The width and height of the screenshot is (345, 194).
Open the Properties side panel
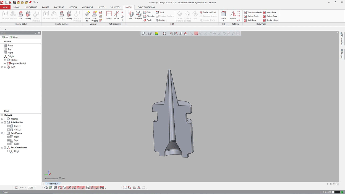point(342,39)
